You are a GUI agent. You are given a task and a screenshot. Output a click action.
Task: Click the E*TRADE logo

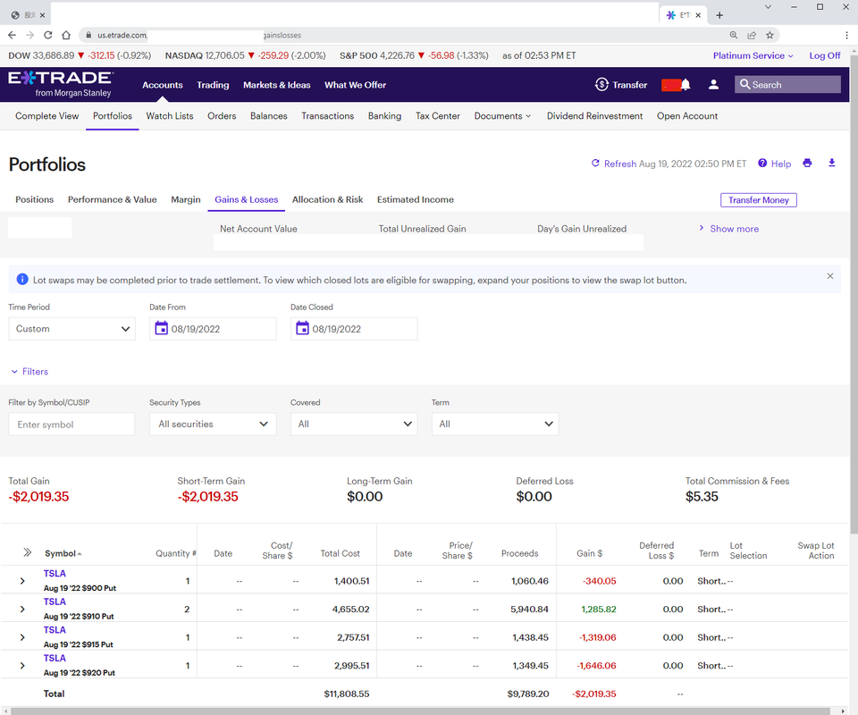[x=60, y=84]
